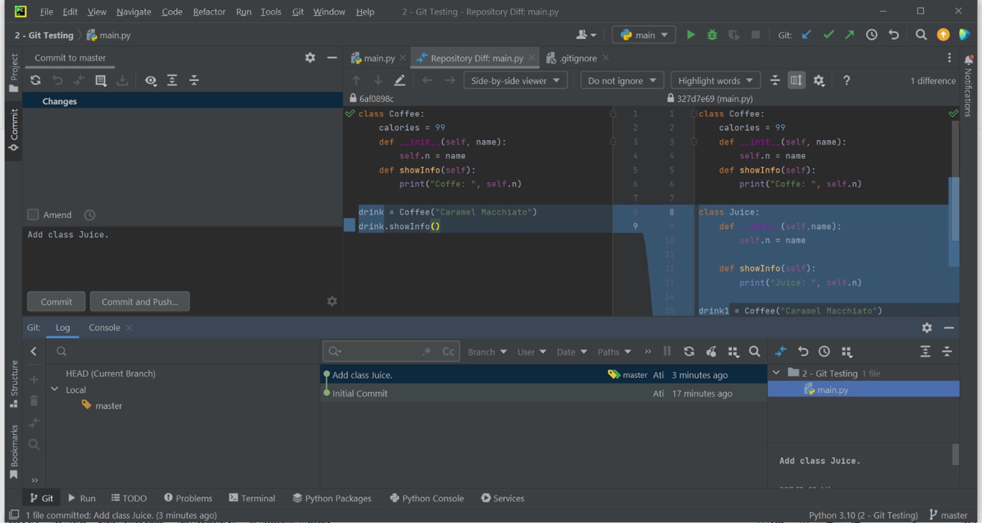Push commits using green Git arrow icon
This screenshot has width=982, height=523.
point(849,35)
